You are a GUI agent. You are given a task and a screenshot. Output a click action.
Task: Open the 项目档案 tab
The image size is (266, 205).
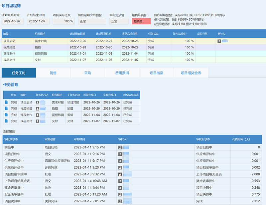tap(156, 73)
